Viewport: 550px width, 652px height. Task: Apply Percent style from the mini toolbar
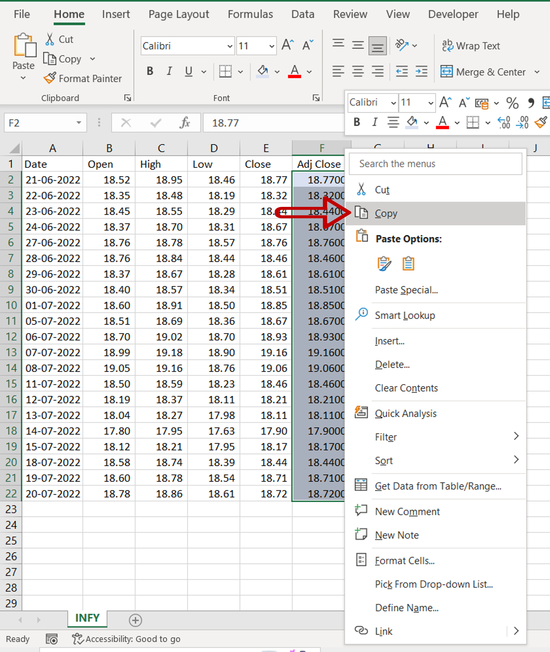pyautogui.click(x=512, y=103)
